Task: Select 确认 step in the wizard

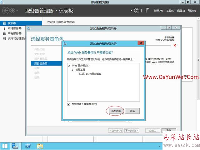Action: (37, 73)
